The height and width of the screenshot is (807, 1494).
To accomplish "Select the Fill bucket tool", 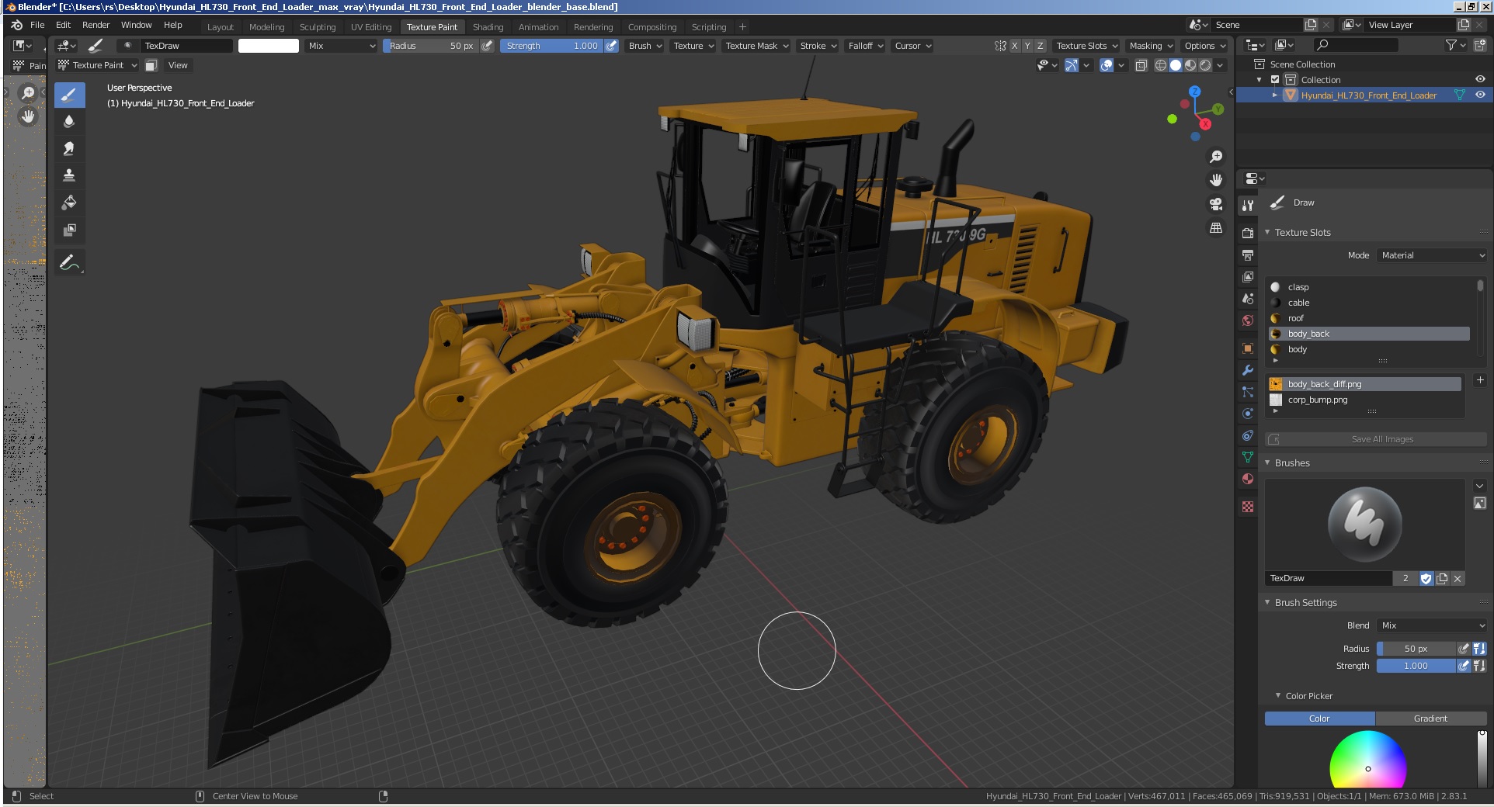I will (69, 203).
